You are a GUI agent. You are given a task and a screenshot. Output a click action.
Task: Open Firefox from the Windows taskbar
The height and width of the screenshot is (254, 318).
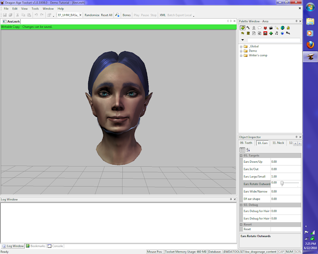(310, 45)
